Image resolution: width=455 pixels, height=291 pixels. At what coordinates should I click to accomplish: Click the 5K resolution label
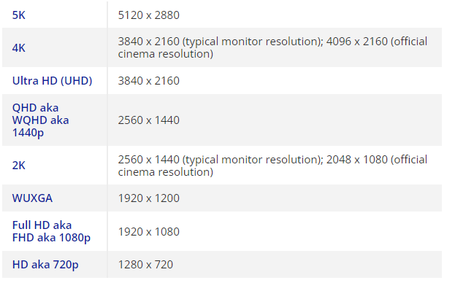(x=18, y=15)
